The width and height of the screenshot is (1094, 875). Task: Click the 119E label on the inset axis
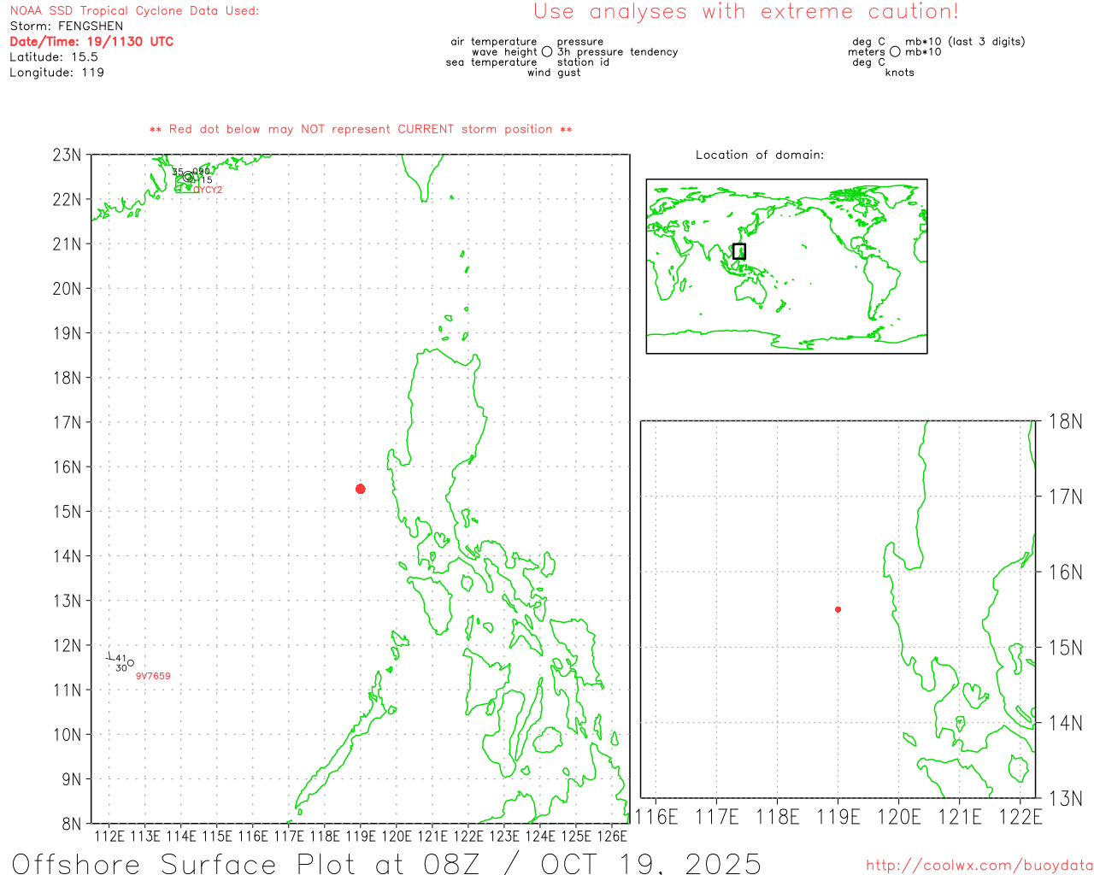tap(838, 817)
